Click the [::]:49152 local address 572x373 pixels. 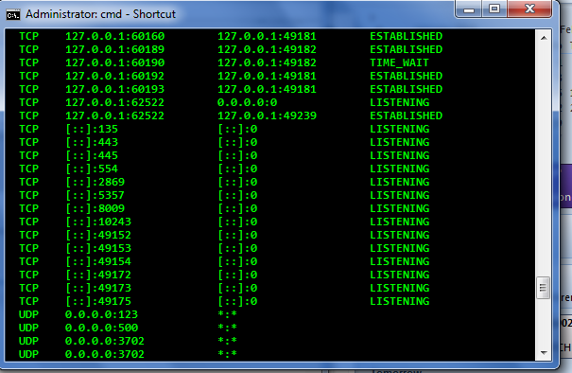[98, 235]
